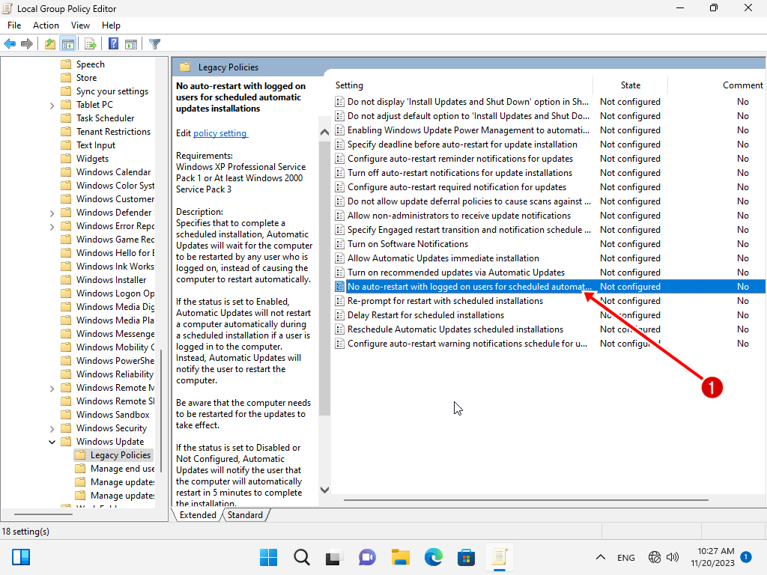Click the description pane scroll down arrow
This screenshot has width=767, height=575.
point(324,490)
